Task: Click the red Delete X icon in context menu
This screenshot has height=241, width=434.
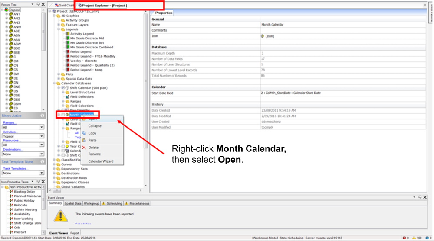Action: (84, 148)
